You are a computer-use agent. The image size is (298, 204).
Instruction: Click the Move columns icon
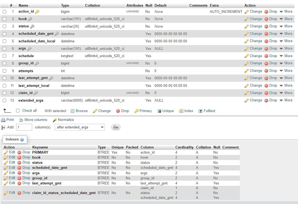pyautogui.click(x=21, y=120)
